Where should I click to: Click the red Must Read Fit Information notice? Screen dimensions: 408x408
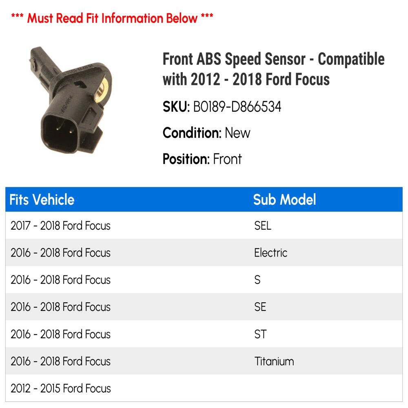(x=112, y=18)
